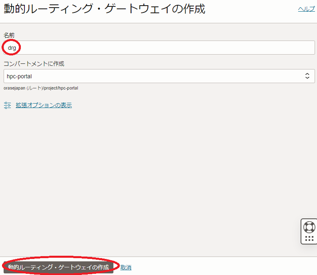Click the 名前 field label
The image size is (317, 275).
[x=9, y=35]
